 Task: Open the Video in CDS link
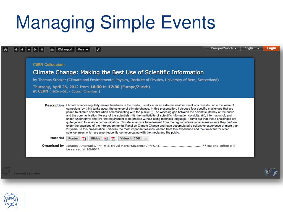pyautogui.click(x=130, y=139)
